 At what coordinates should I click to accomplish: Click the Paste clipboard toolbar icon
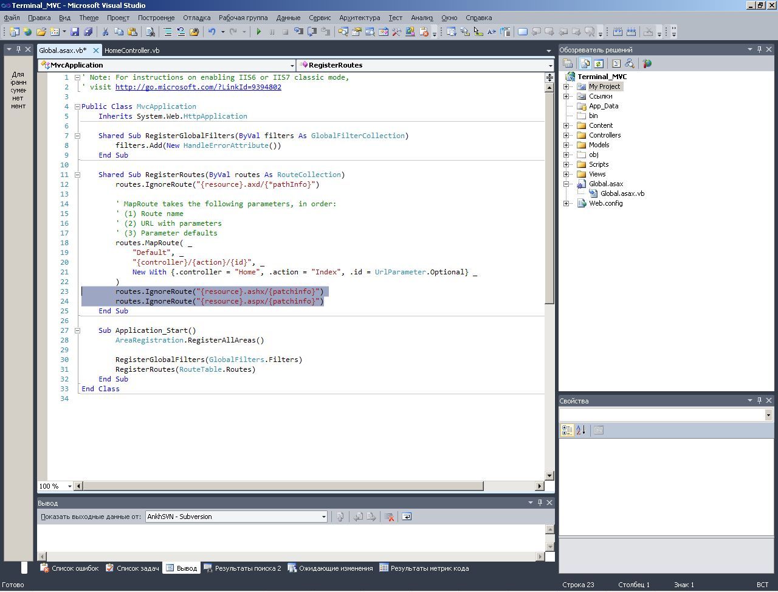tap(132, 32)
